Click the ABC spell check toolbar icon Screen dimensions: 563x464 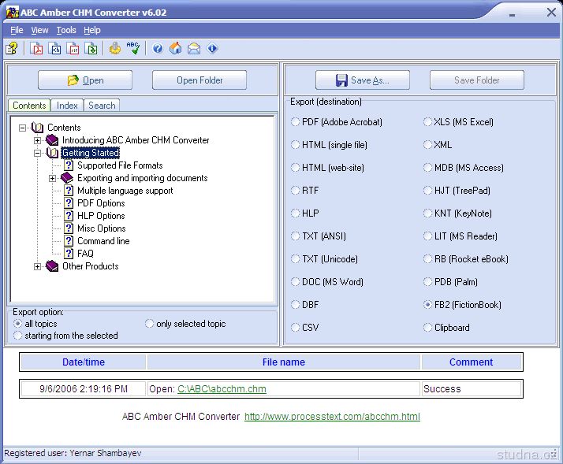[133, 49]
